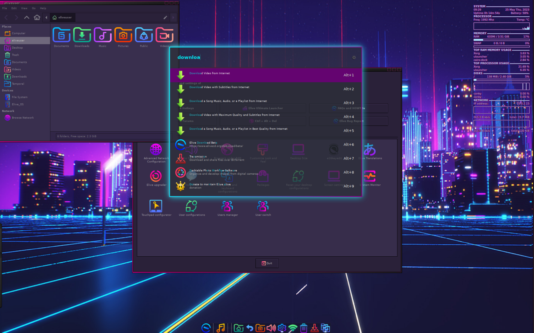Select Downloads in Places sidebar
This screenshot has width=534, height=333.
click(25, 77)
